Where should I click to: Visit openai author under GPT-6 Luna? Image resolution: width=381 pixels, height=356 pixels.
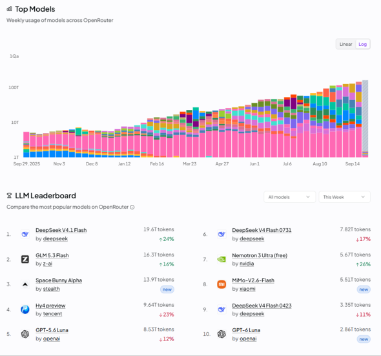tap(248, 339)
